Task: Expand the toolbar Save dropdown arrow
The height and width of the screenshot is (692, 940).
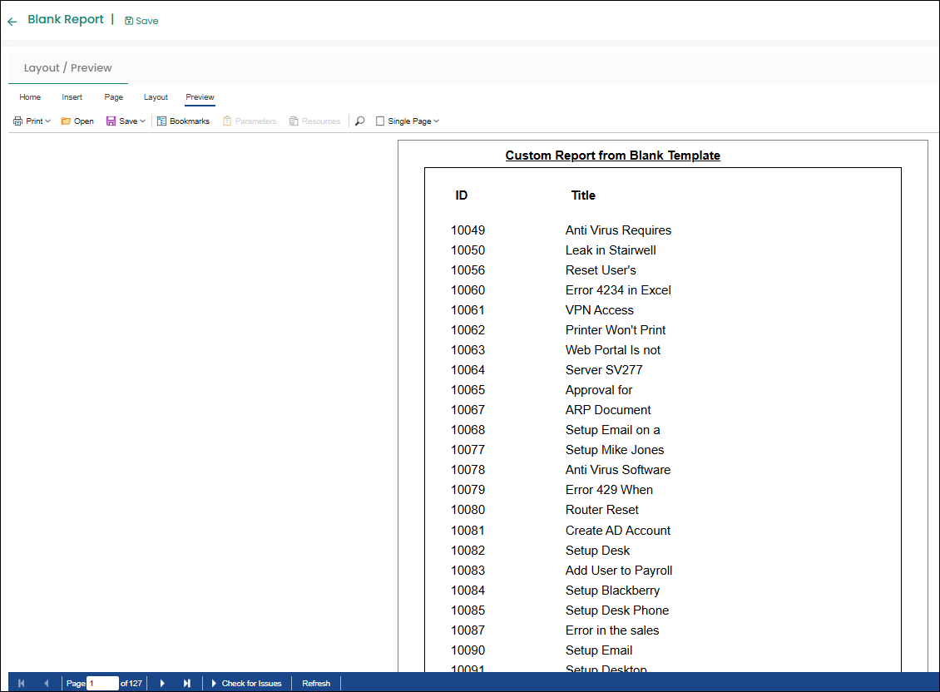Action: (x=143, y=121)
